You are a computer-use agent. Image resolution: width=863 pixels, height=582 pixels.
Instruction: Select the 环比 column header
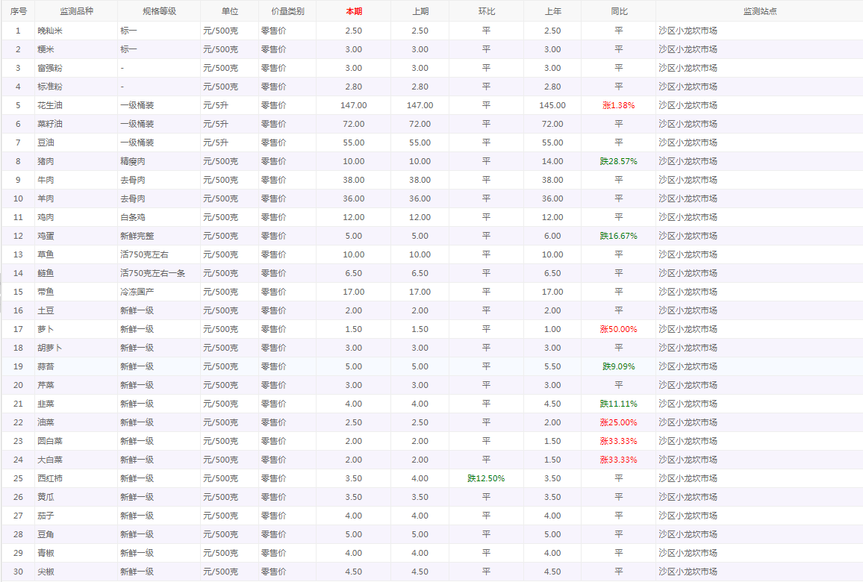[486, 11]
